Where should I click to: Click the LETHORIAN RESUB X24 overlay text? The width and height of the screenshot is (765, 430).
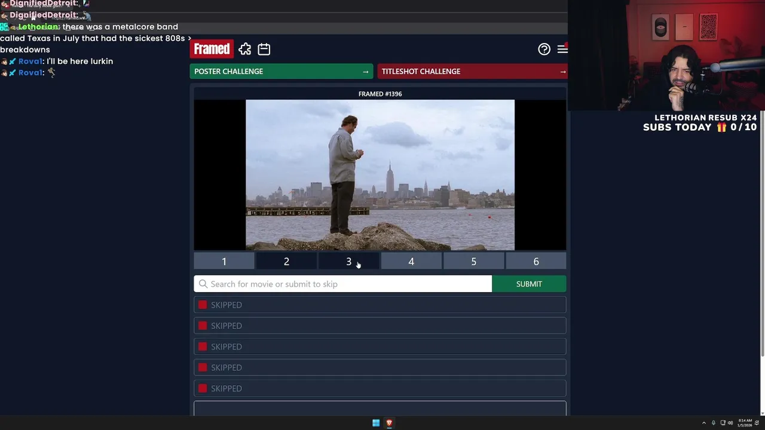pyautogui.click(x=705, y=118)
